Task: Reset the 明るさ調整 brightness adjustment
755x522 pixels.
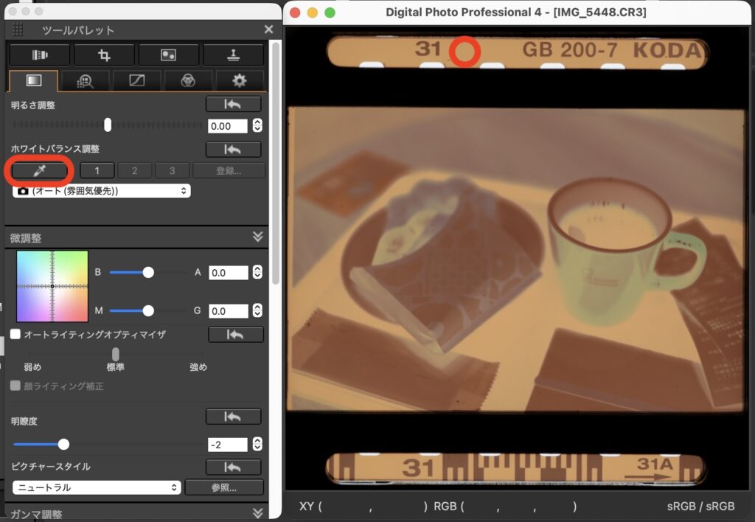Action: click(233, 105)
